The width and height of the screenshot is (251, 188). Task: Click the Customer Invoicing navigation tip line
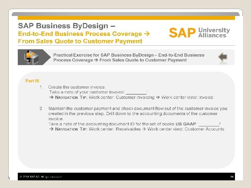[131, 97]
